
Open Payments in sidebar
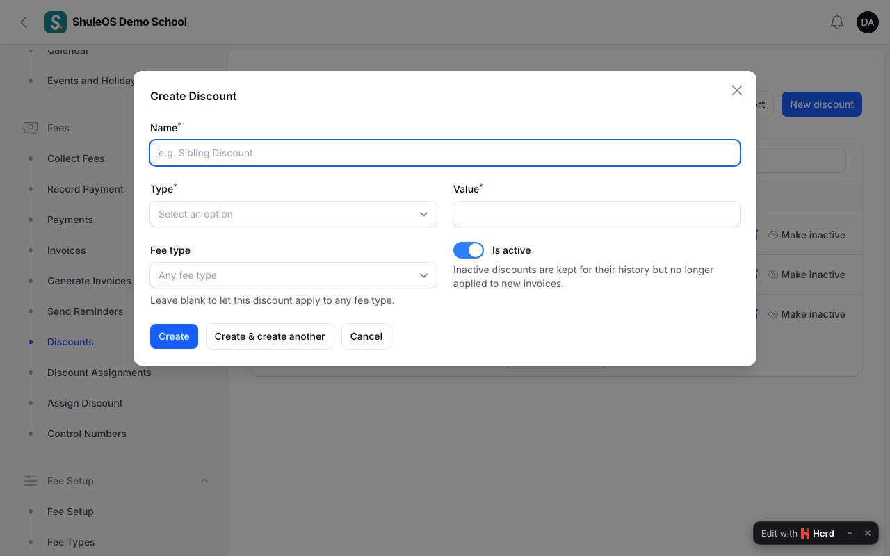pyautogui.click(x=70, y=220)
